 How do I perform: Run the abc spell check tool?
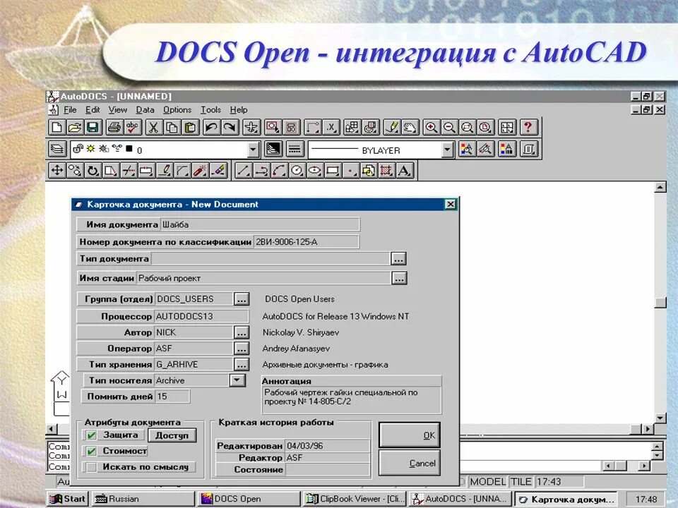[132, 128]
